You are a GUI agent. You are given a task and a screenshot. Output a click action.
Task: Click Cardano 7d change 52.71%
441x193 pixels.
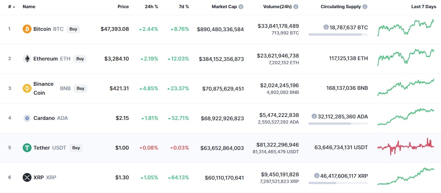point(179,118)
